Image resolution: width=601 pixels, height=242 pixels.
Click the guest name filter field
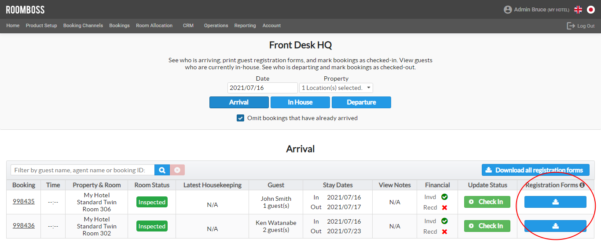point(83,170)
